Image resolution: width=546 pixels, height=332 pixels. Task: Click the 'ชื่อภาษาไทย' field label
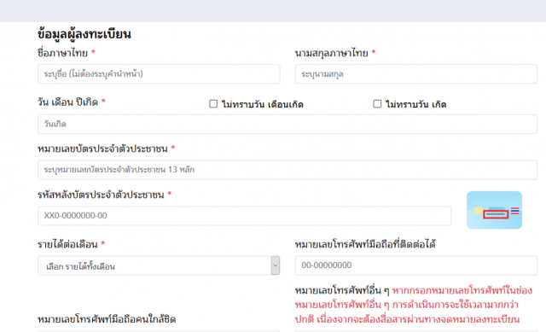pos(62,53)
